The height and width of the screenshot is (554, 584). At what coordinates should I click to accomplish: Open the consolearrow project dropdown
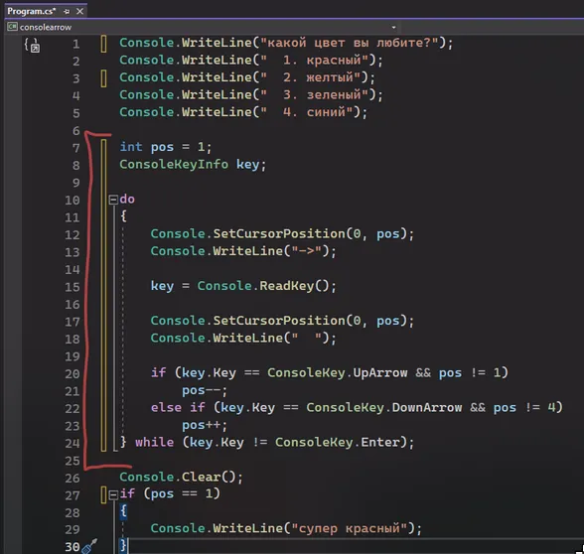click(x=393, y=27)
